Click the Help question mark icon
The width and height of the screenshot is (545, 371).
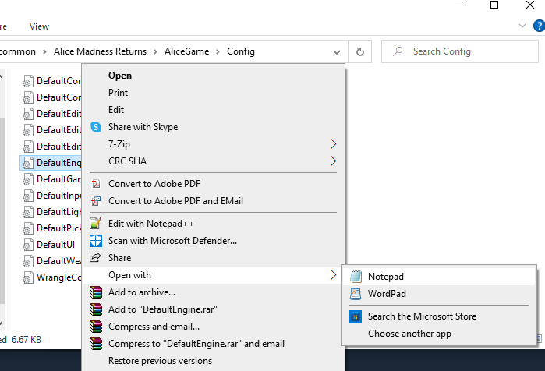[x=538, y=26]
